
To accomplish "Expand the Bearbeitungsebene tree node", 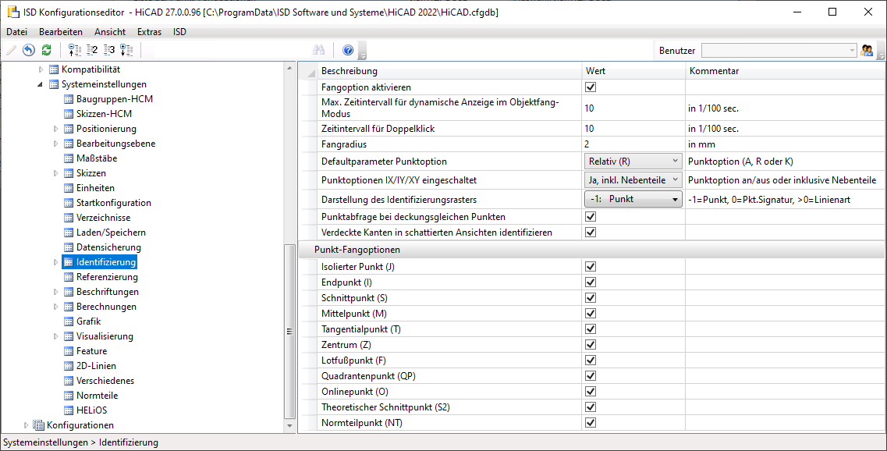I will point(55,144).
